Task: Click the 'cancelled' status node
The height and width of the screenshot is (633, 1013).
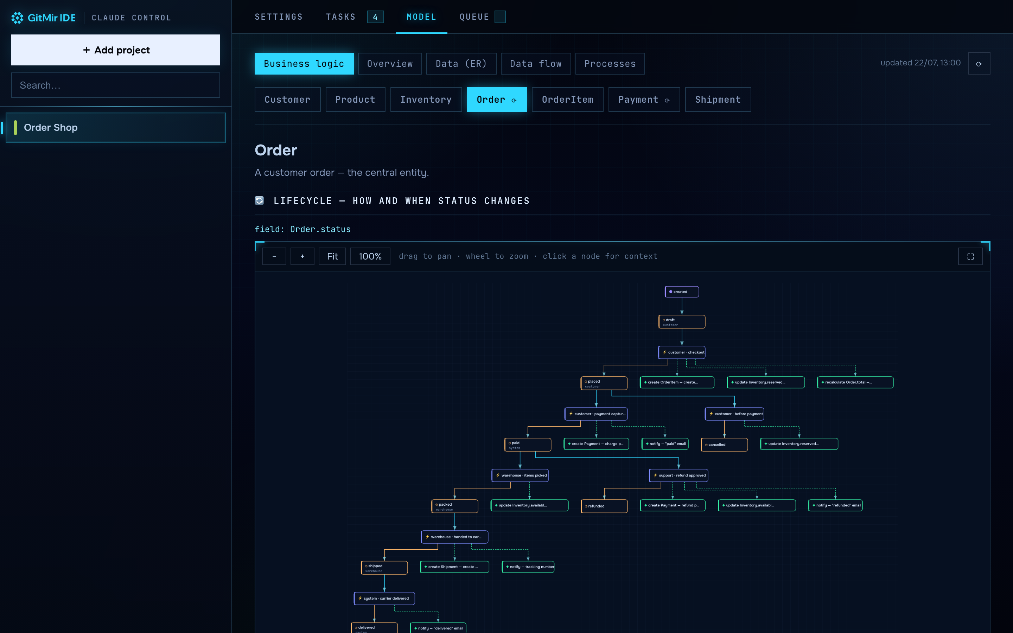Action: [x=725, y=445]
